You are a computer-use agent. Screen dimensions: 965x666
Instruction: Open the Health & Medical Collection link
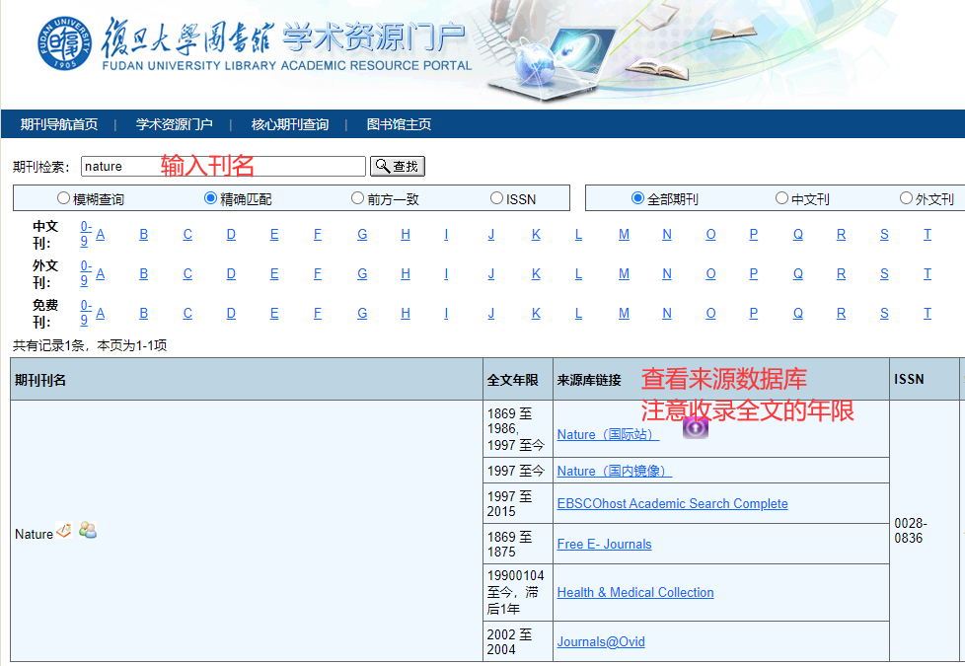[634, 592]
